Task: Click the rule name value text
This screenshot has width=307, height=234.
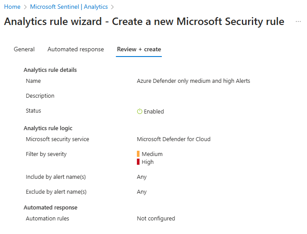Action: [x=193, y=81]
